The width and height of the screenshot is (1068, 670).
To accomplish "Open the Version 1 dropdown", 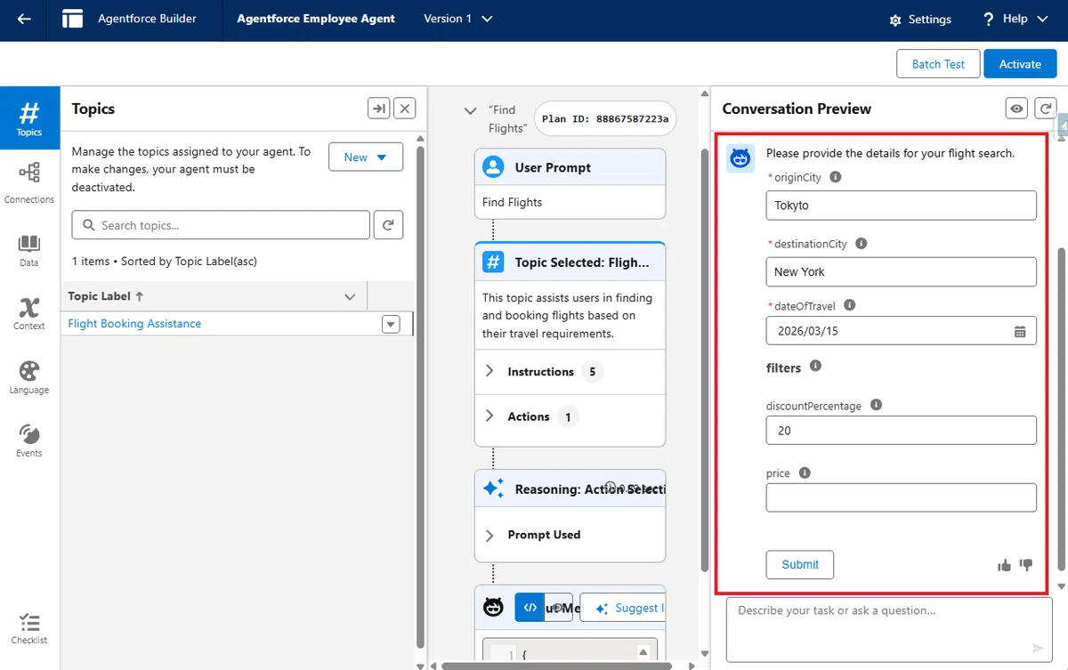I will [457, 19].
